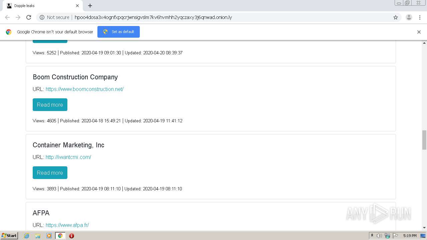Screen dimensions: 427x240
Task: Launch Internet Explorer from the taskbar
Action: coord(26,236)
